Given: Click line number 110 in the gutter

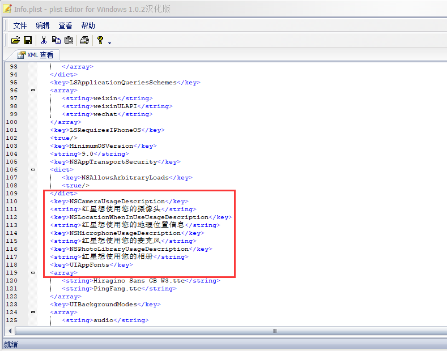Looking at the screenshot, I should [x=12, y=202].
